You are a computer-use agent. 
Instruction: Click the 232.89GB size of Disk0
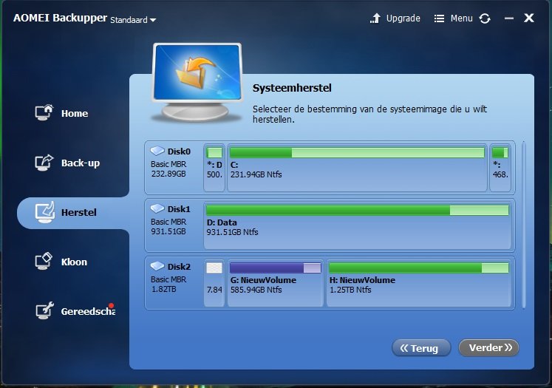click(168, 174)
